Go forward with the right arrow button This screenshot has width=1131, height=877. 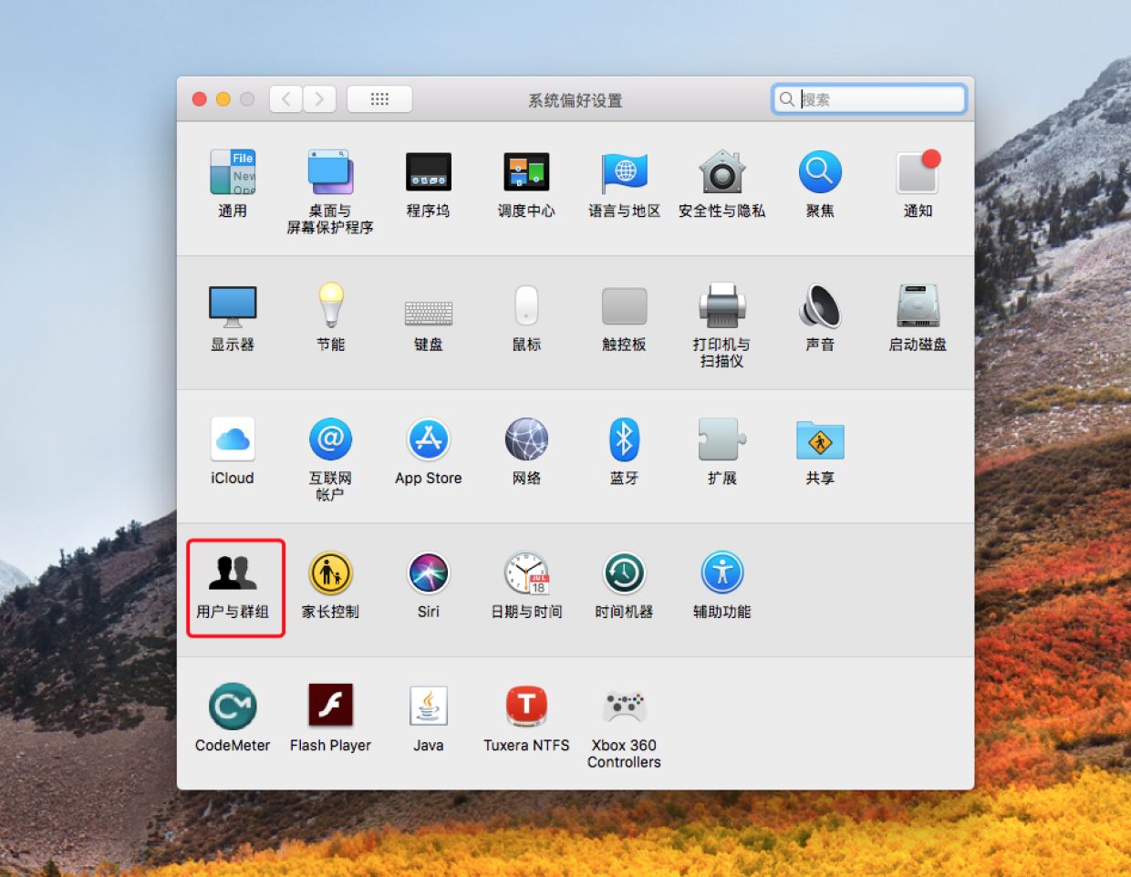319,98
